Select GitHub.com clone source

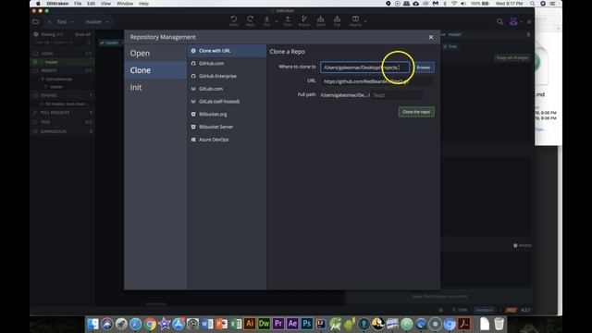pos(227,64)
